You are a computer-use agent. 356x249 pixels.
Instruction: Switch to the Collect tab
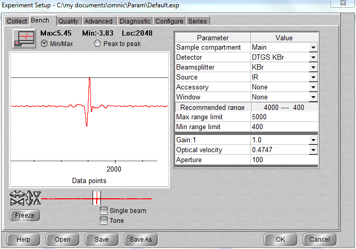click(17, 21)
